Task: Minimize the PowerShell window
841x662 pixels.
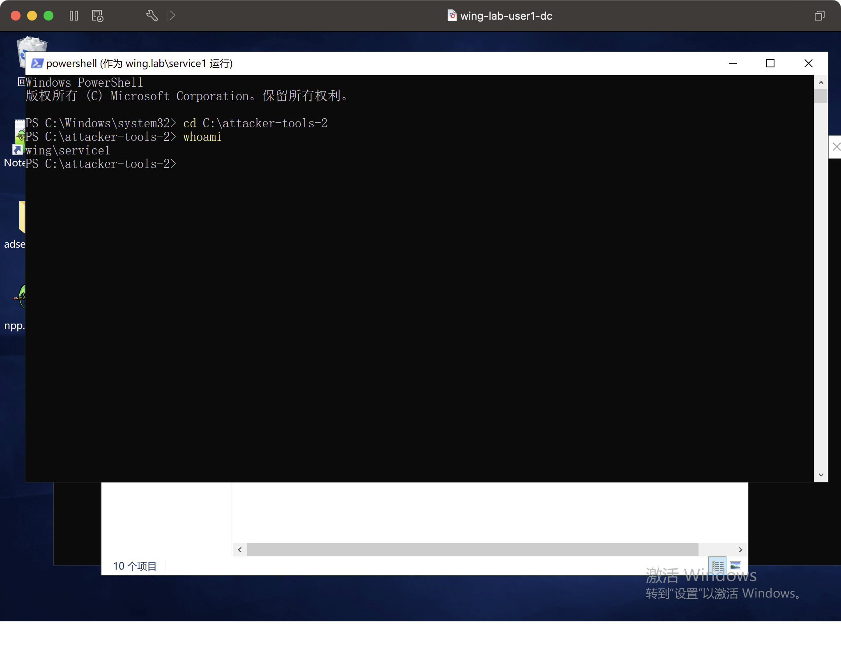Action: coord(733,63)
